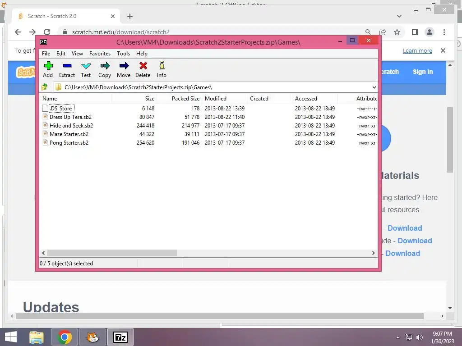This screenshot has width=462, height=346.
Task: Follow the Learn more link in Chrome
Action: 417,50
